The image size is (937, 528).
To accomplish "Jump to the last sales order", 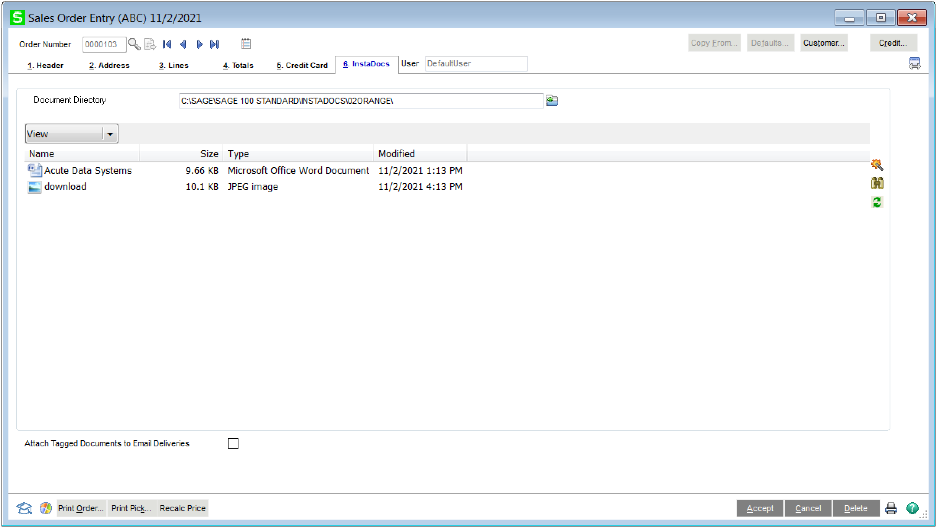I will pos(215,44).
